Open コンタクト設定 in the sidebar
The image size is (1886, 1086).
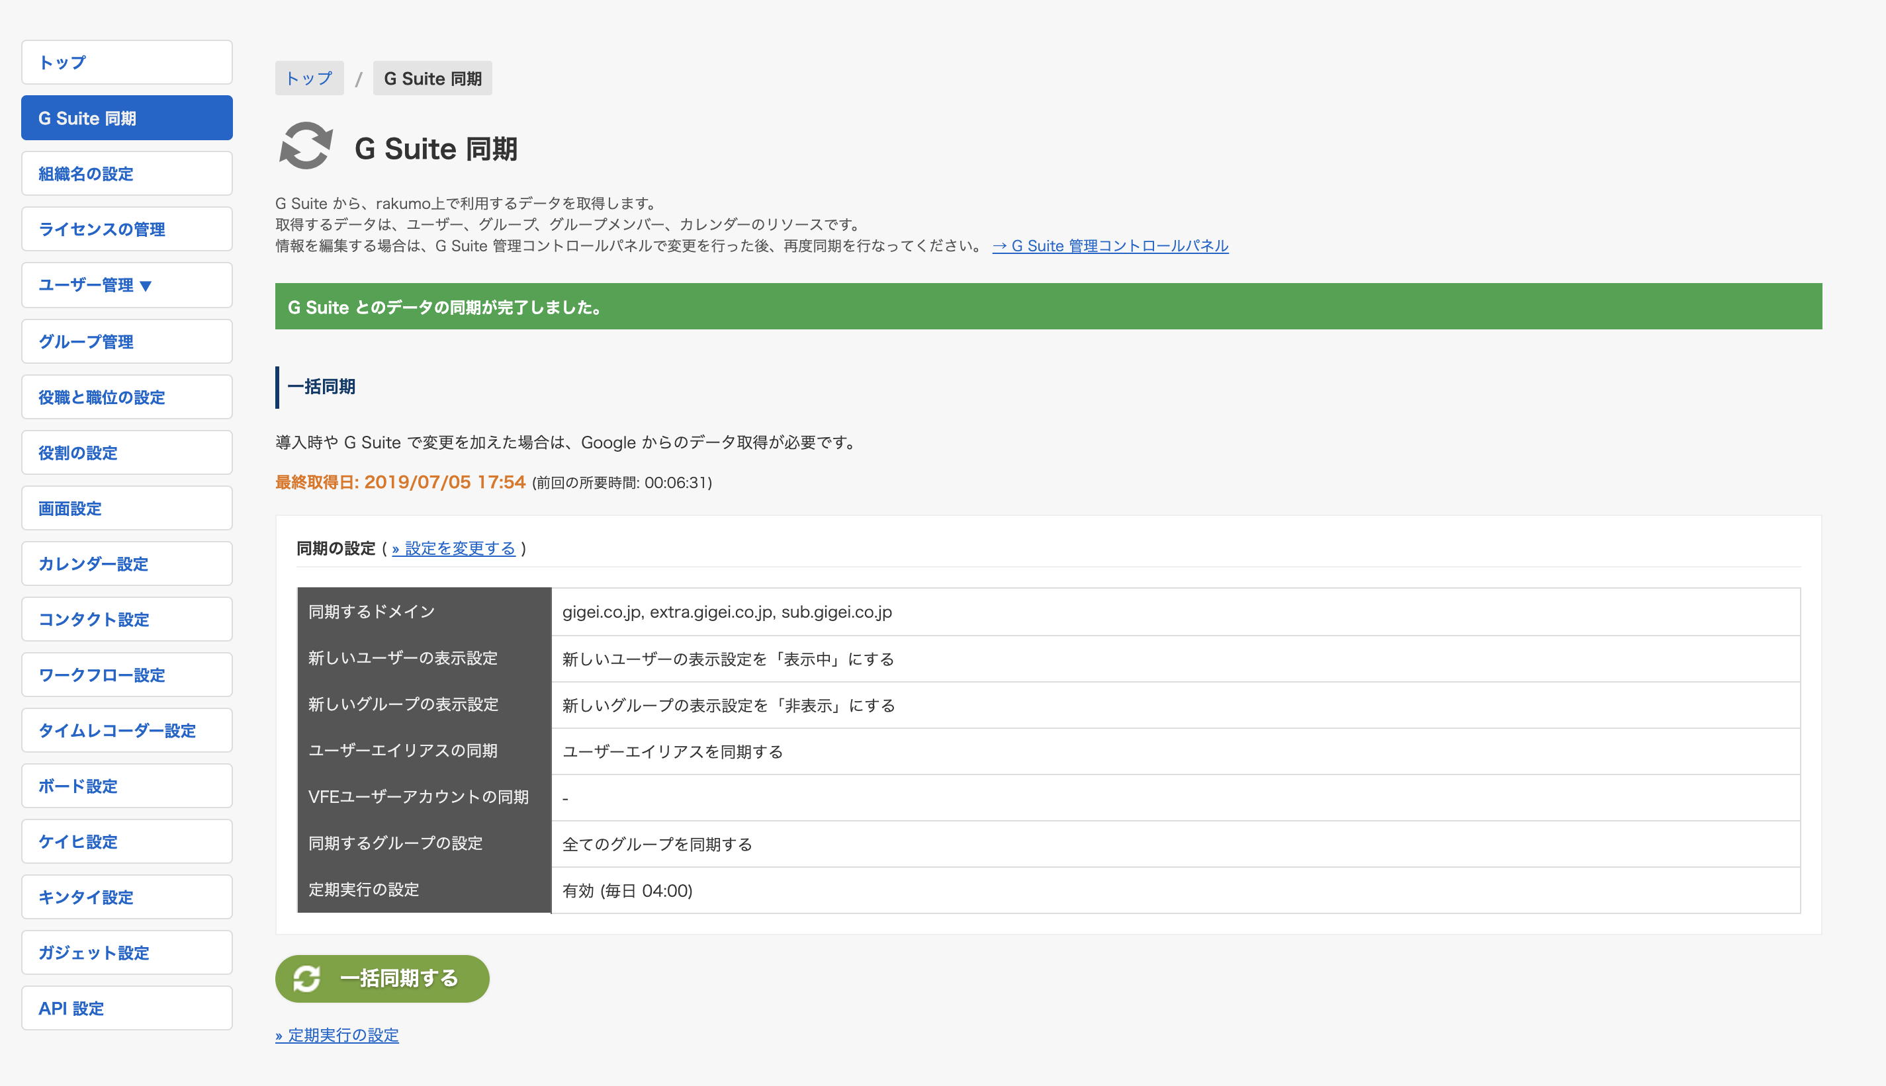pos(127,619)
